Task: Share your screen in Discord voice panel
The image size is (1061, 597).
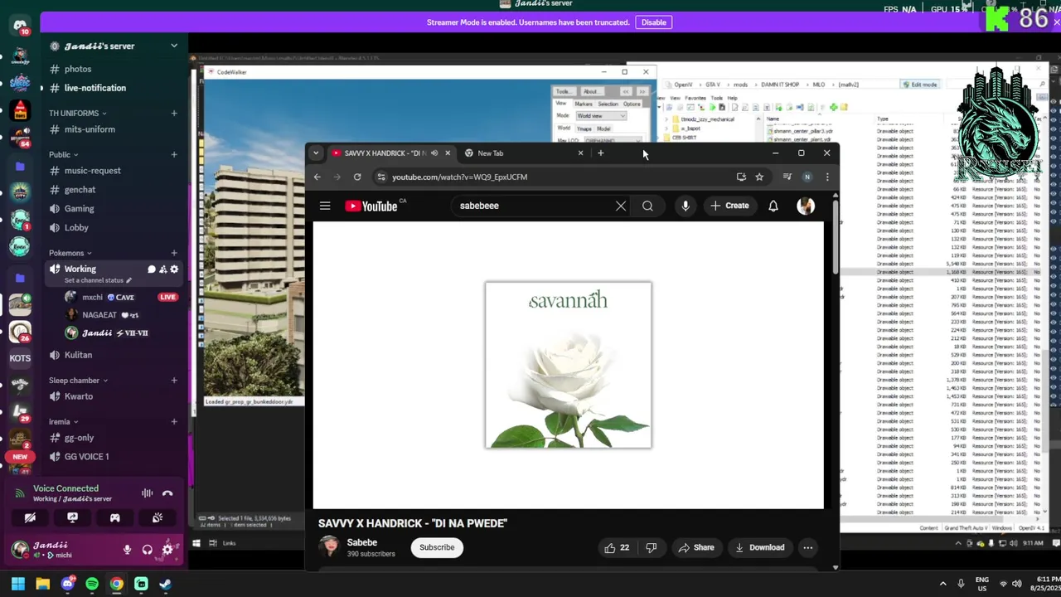Action: 72,517
